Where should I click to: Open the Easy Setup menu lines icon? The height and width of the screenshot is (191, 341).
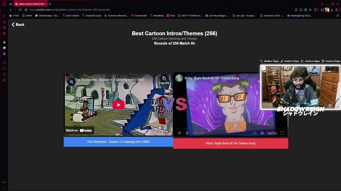[x=336, y=10]
